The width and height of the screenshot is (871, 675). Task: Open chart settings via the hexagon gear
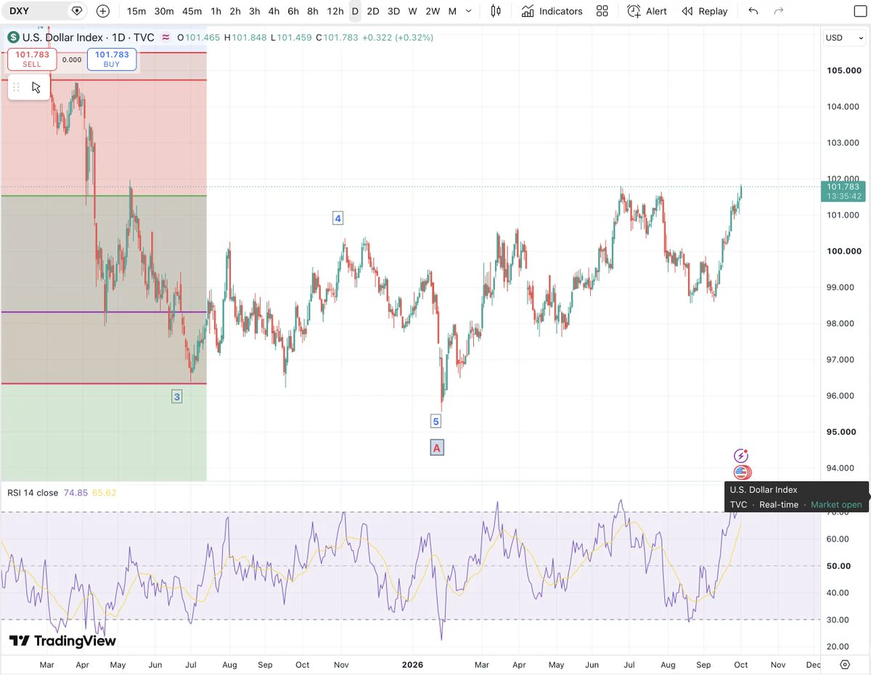point(845,664)
